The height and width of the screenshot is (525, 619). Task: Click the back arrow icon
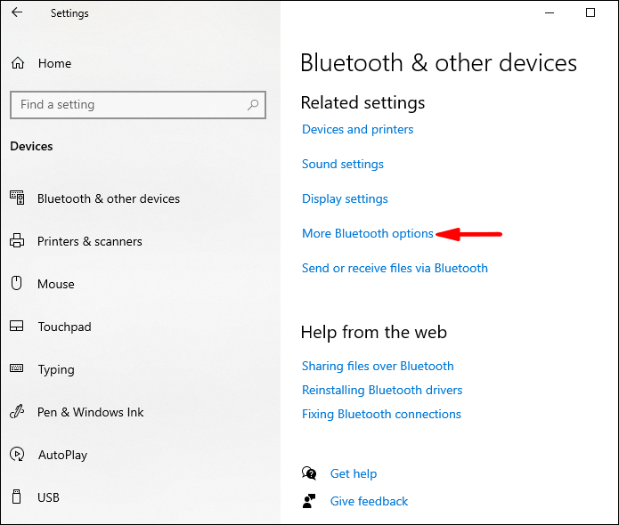(17, 13)
